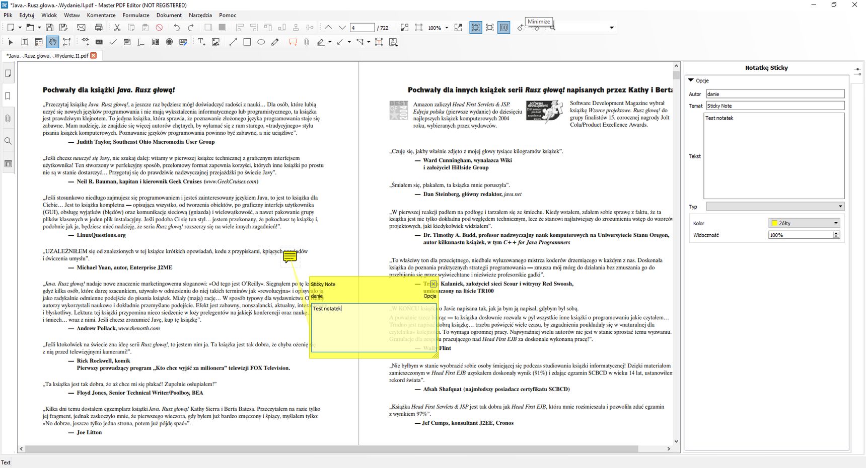The height and width of the screenshot is (468, 866).
Task: Toggle fit-page view mode button
Action: [x=476, y=28]
